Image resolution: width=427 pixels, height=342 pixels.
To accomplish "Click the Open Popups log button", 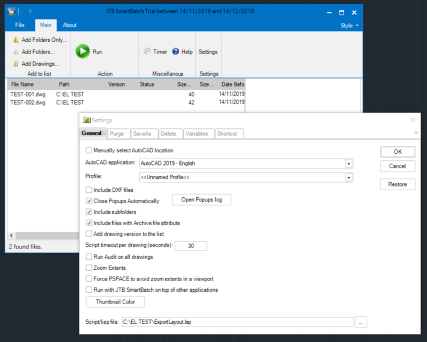I will pos(201,200).
